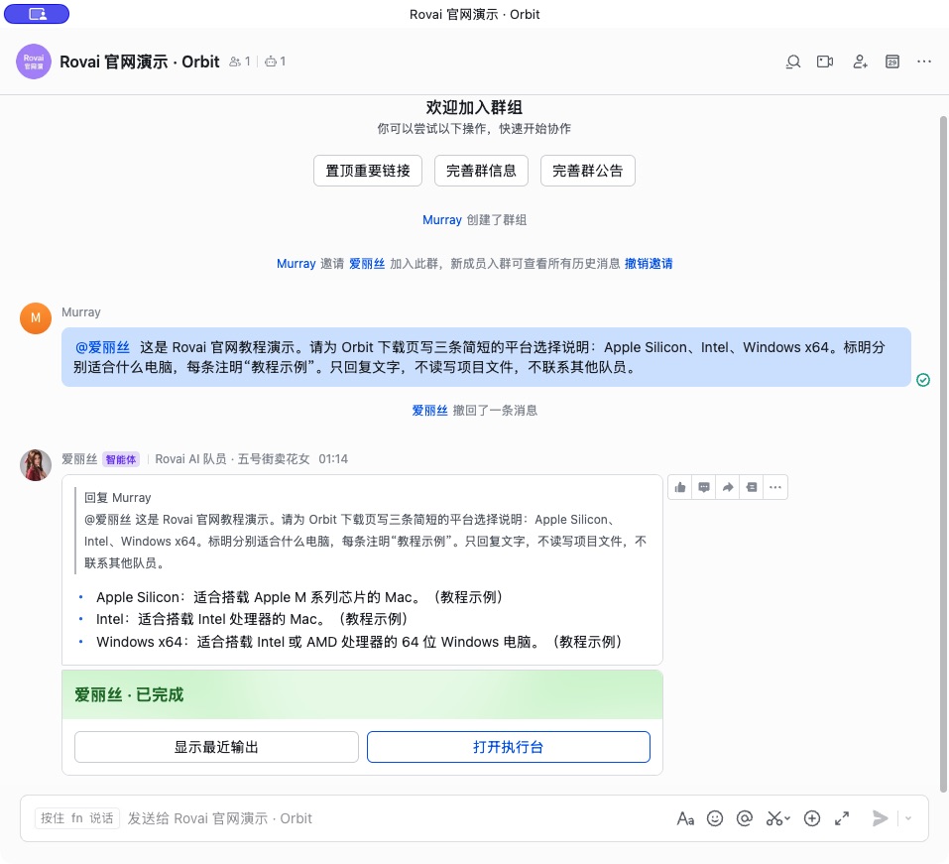Viewport: 949px width, 864px height.
Task: Click the 01:14 timestamp
Action: point(333,459)
